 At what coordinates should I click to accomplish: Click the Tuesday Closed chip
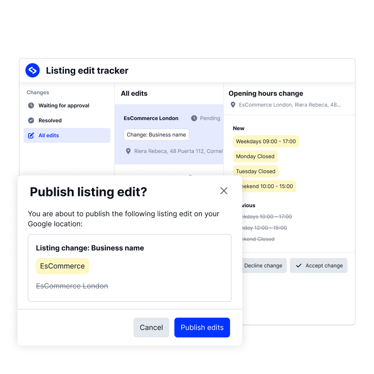point(256,172)
